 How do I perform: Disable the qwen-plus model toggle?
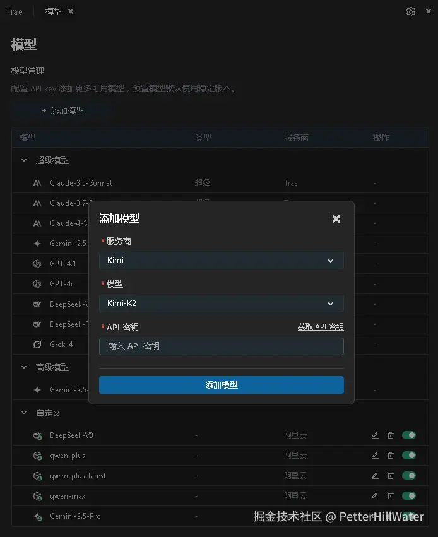[409, 456]
